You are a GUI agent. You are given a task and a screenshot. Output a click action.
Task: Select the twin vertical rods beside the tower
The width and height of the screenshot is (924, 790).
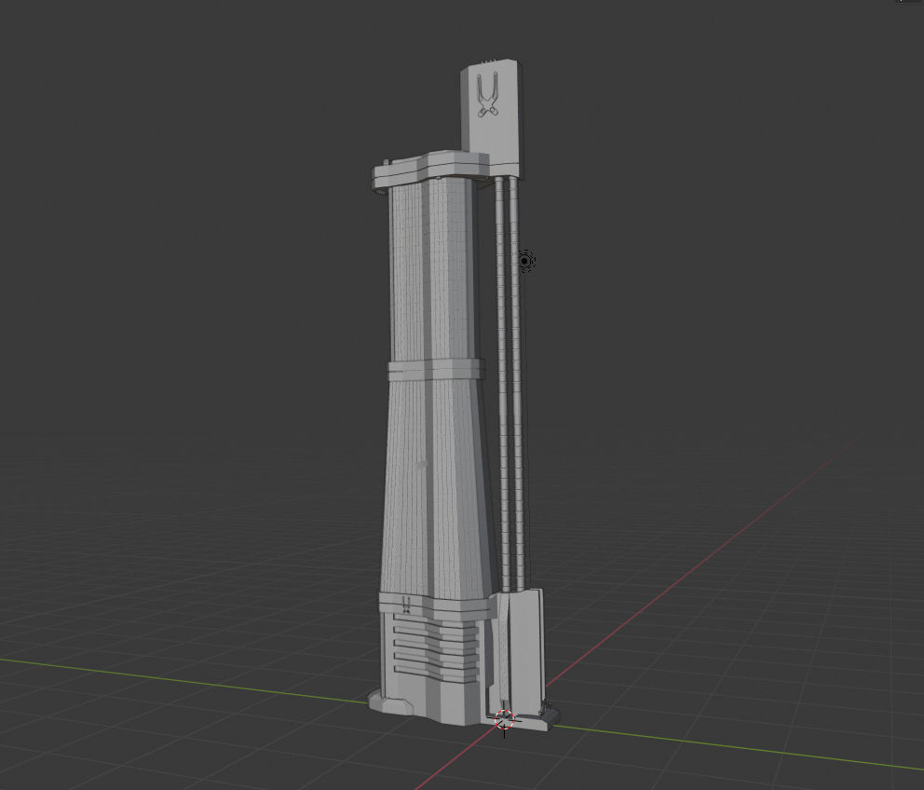510,383
